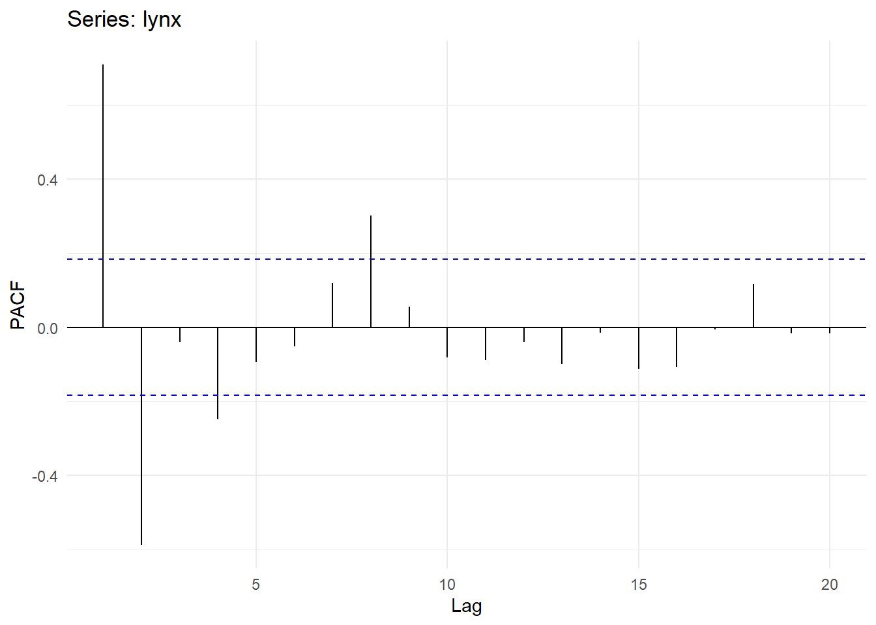Screen dimensions: 876x625
Task: Click the negative bar at lag 13
Action: [562, 346]
